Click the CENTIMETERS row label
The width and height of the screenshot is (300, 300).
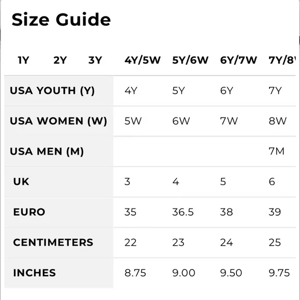53,243
